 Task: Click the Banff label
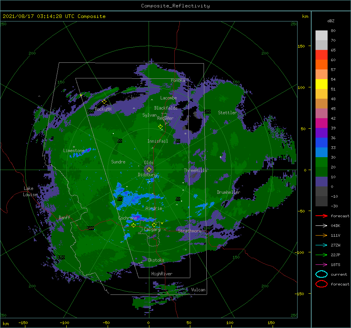click(64, 217)
